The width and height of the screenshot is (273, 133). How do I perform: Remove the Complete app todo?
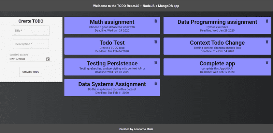click(267, 63)
